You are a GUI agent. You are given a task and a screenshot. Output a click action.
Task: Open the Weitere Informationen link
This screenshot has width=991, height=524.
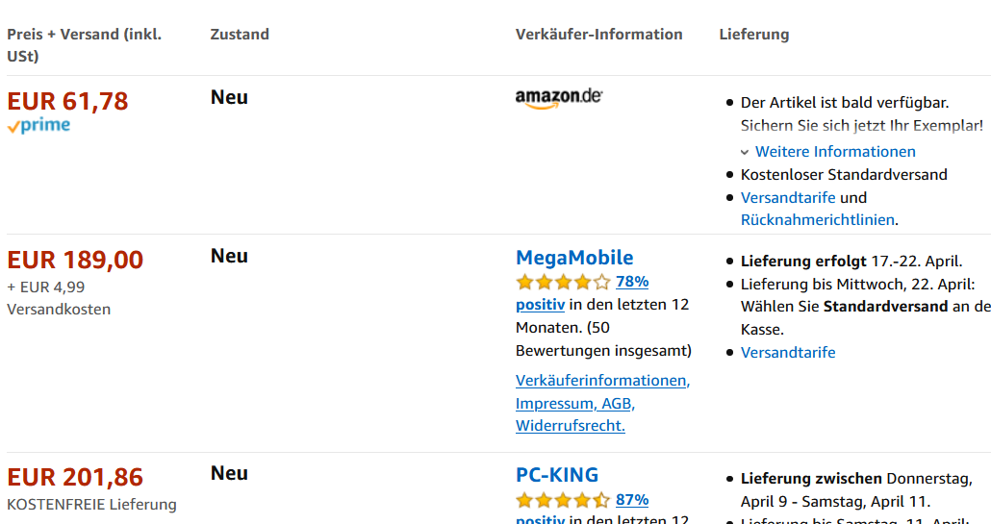tap(835, 152)
